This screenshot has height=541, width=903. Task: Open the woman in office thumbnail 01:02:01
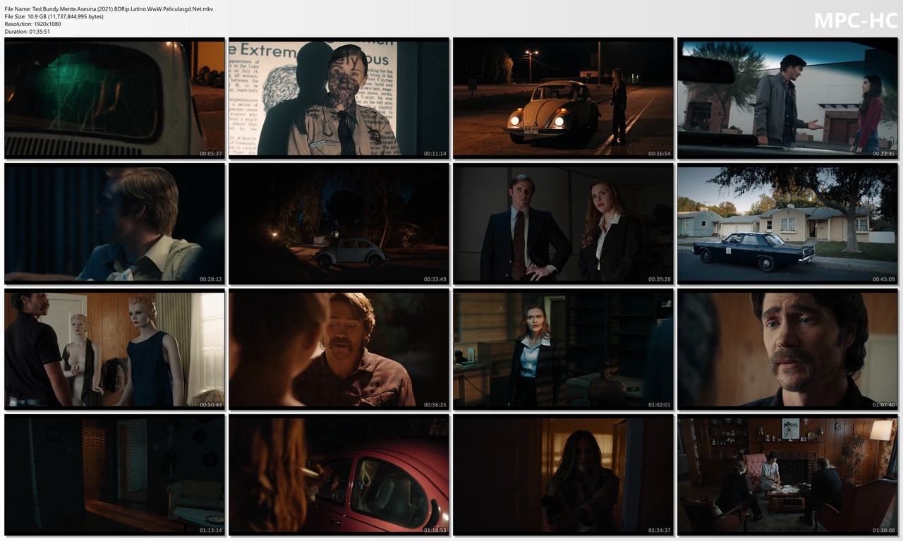click(x=563, y=349)
